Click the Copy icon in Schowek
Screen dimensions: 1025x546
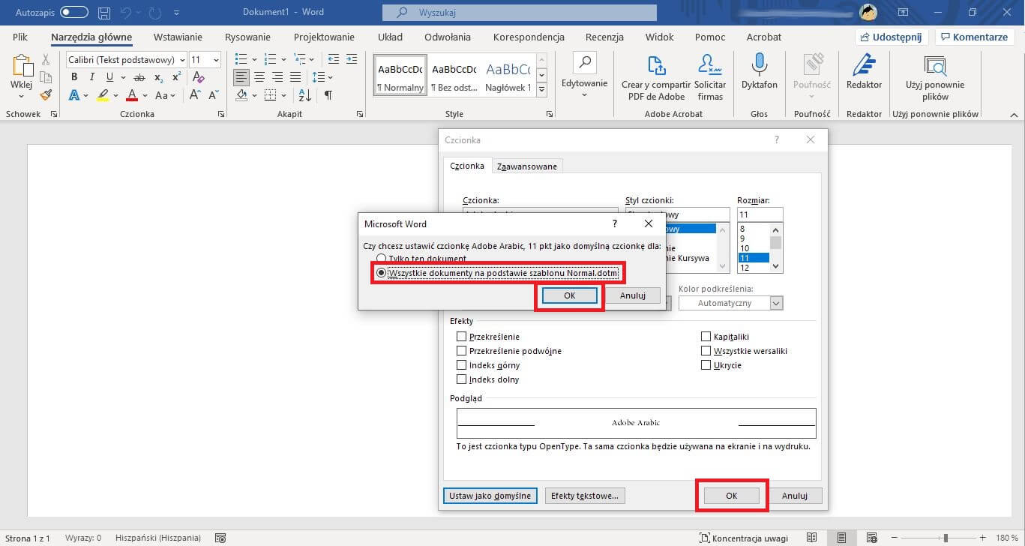pos(46,77)
